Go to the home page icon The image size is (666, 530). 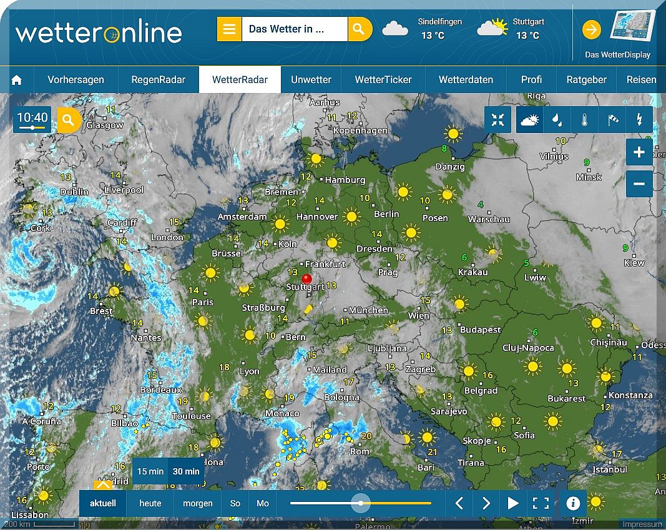(17, 80)
